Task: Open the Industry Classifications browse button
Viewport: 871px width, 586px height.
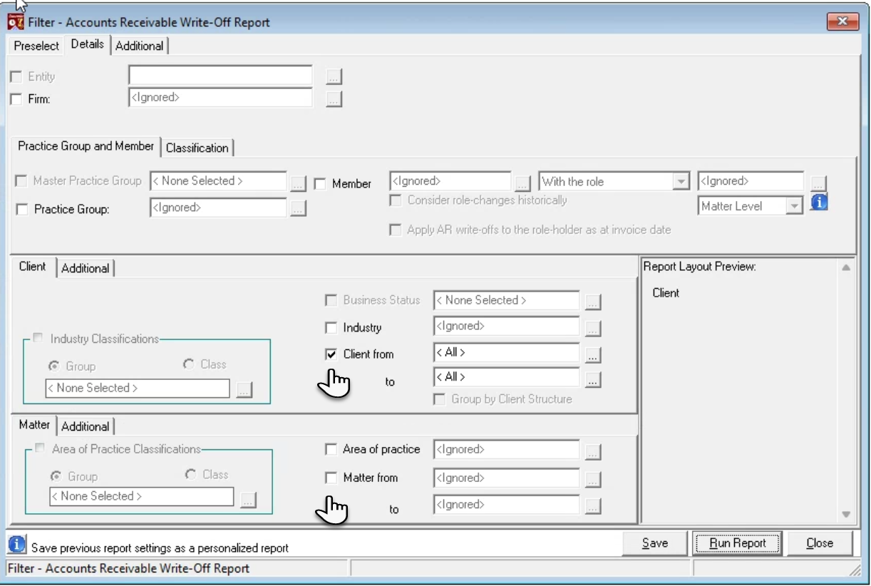Action: click(244, 390)
